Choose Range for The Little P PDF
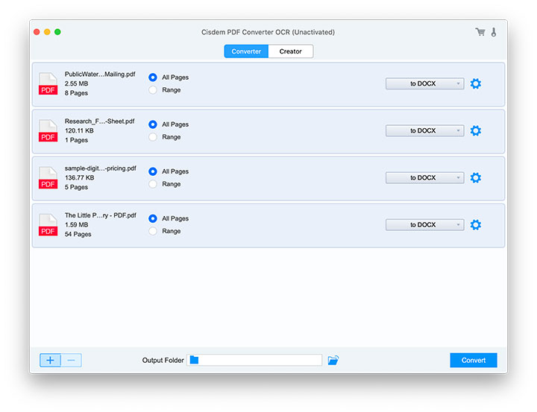537x412 pixels. coord(153,231)
